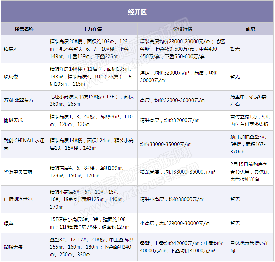Click the 仁恒湖滨世纪 property name
Image resolution: width=275 pixels, height=262 pixels.
click(x=18, y=199)
